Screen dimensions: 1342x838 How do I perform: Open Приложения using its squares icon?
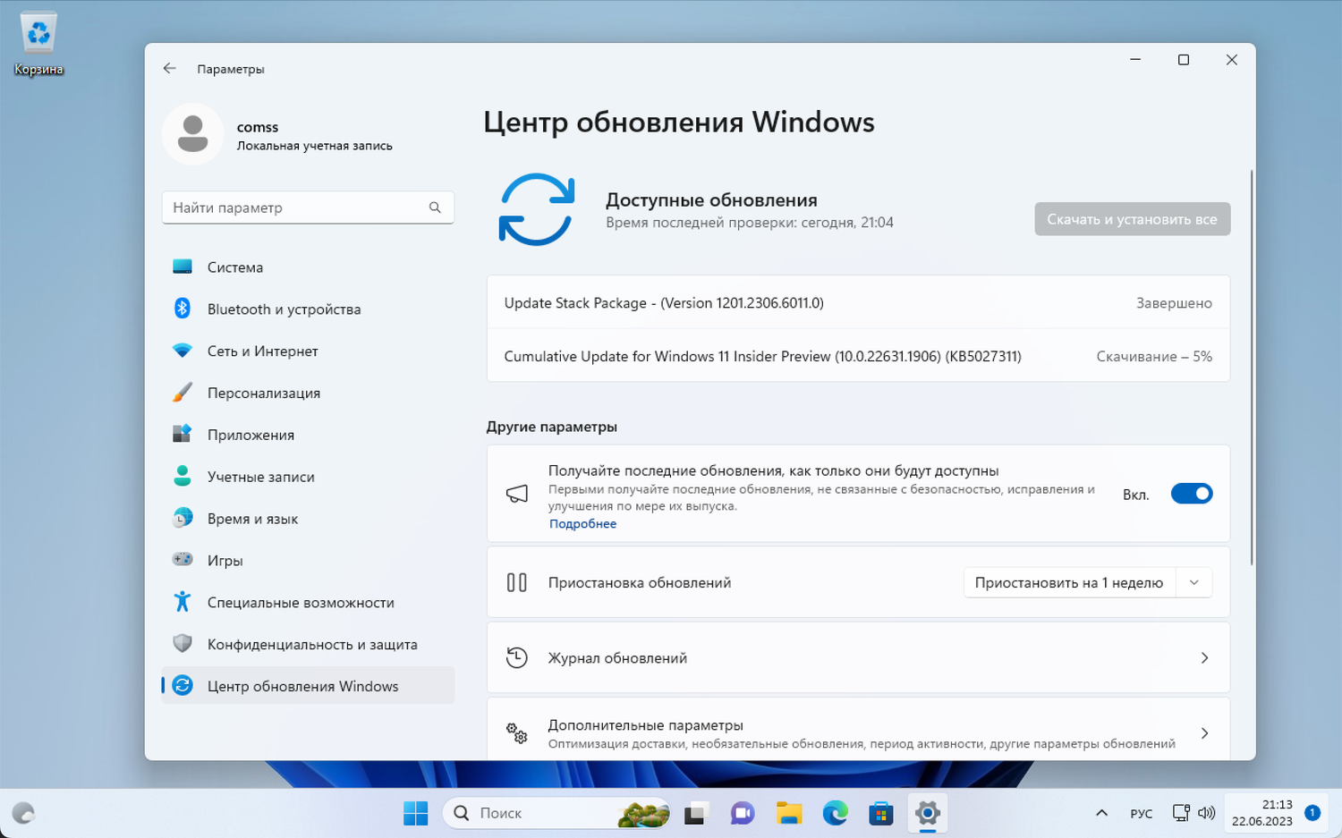pyautogui.click(x=183, y=434)
